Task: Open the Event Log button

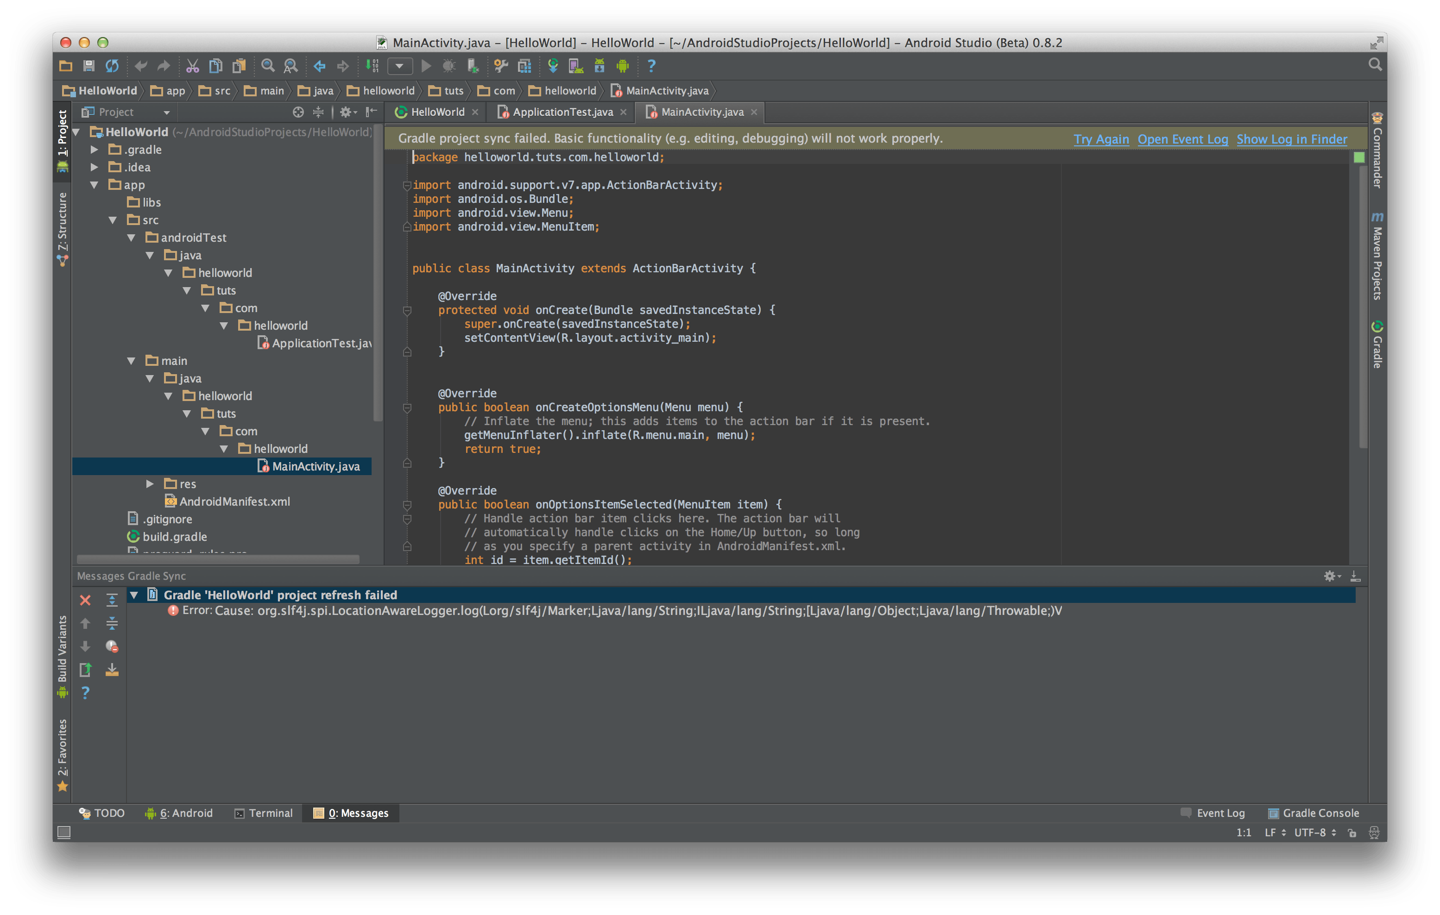Action: tap(1213, 814)
